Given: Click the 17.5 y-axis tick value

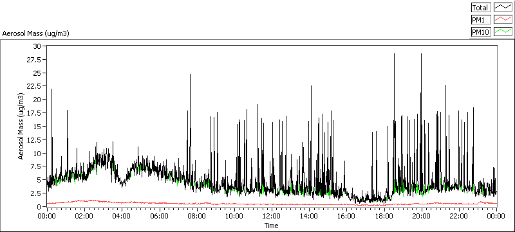Looking at the screenshot, I should point(35,113).
